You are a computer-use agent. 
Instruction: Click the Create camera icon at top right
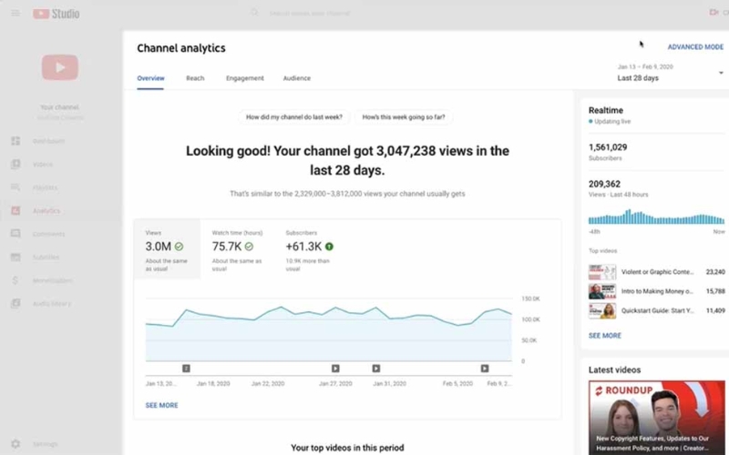click(714, 13)
